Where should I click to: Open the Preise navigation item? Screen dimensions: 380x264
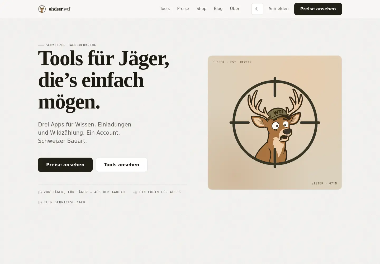tap(183, 9)
